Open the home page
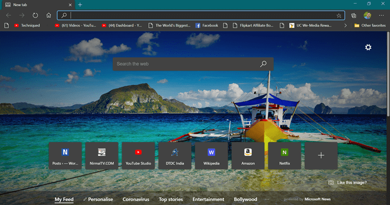The image size is (390, 205). coord(49,15)
